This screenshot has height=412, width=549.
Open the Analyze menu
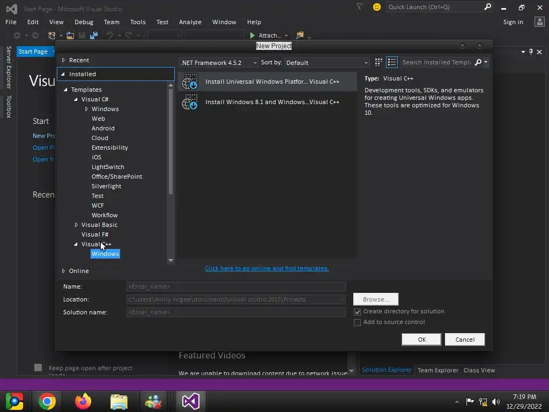pos(190,21)
